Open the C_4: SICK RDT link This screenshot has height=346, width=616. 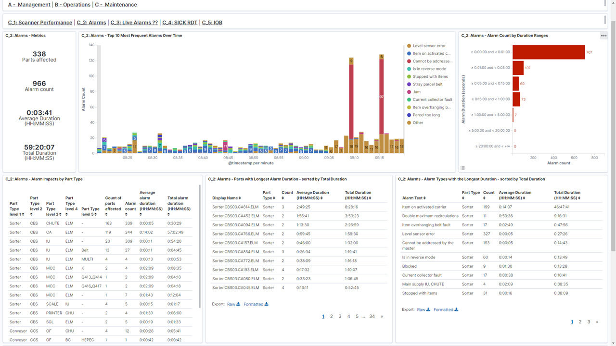tap(180, 23)
